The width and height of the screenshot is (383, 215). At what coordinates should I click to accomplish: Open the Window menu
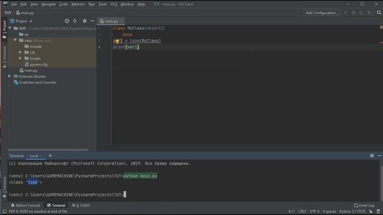(x=127, y=4)
